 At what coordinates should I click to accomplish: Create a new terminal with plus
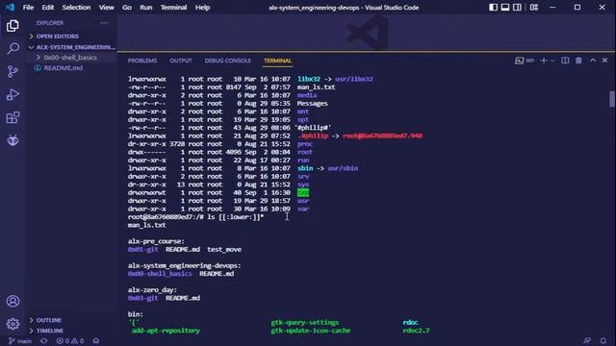(544, 61)
